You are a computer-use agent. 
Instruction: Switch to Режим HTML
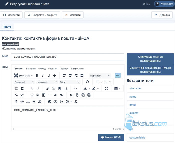click(x=111, y=138)
